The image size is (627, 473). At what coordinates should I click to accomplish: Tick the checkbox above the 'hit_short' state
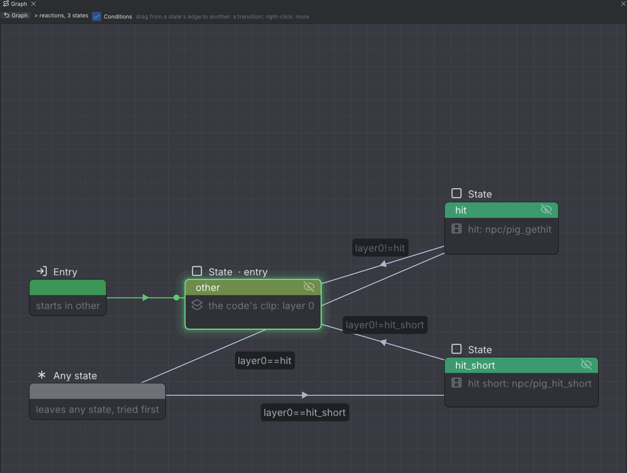coord(456,349)
